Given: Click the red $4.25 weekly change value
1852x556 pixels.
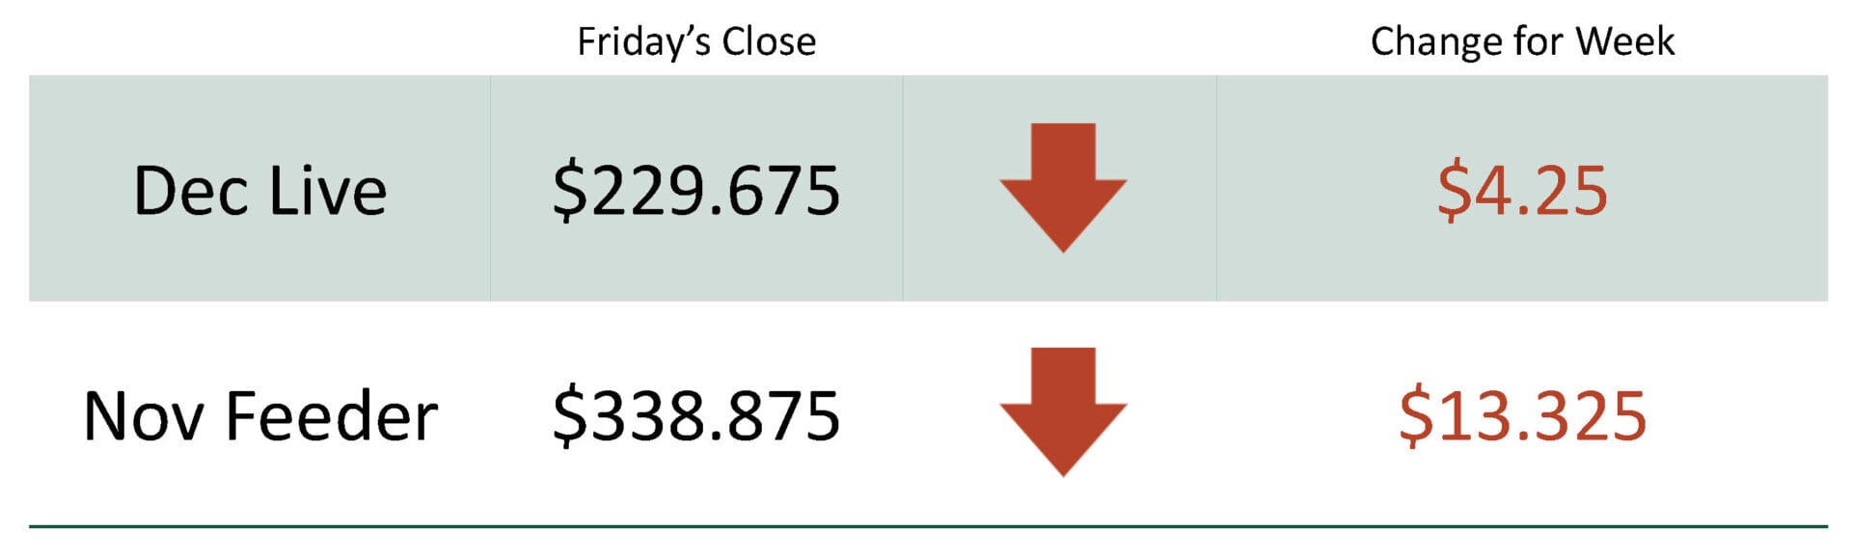Looking at the screenshot, I should coord(1521,190).
